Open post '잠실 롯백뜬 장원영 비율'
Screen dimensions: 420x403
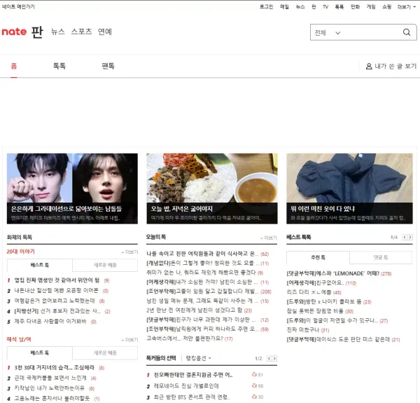click(x=315, y=311)
